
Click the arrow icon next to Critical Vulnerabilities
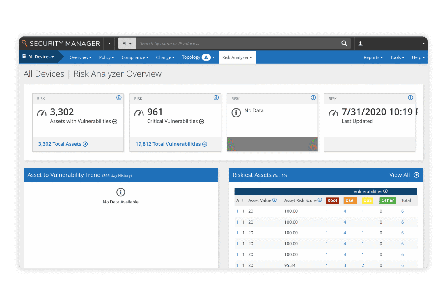pyautogui.click(x=202, y=121)
